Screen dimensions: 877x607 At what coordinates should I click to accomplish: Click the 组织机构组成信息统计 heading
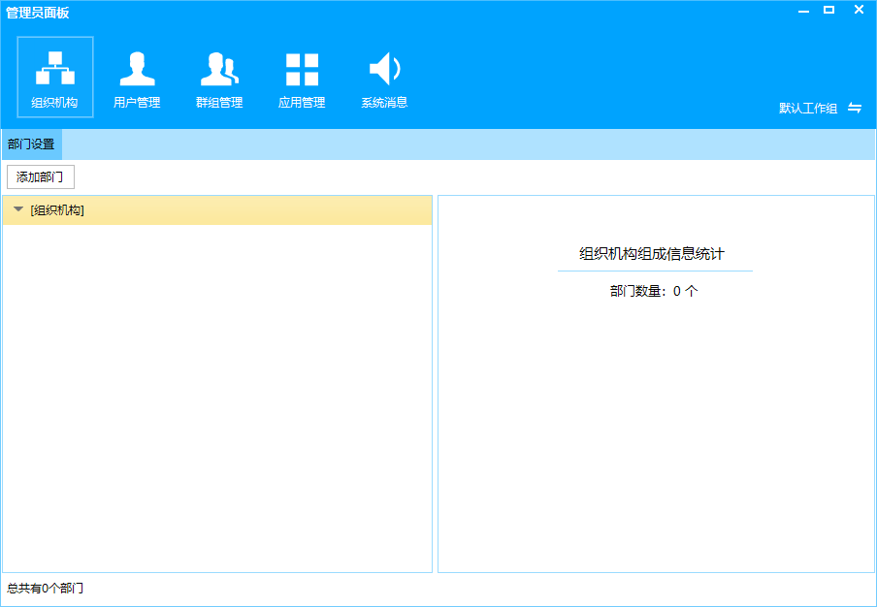(x=652, y=254)
